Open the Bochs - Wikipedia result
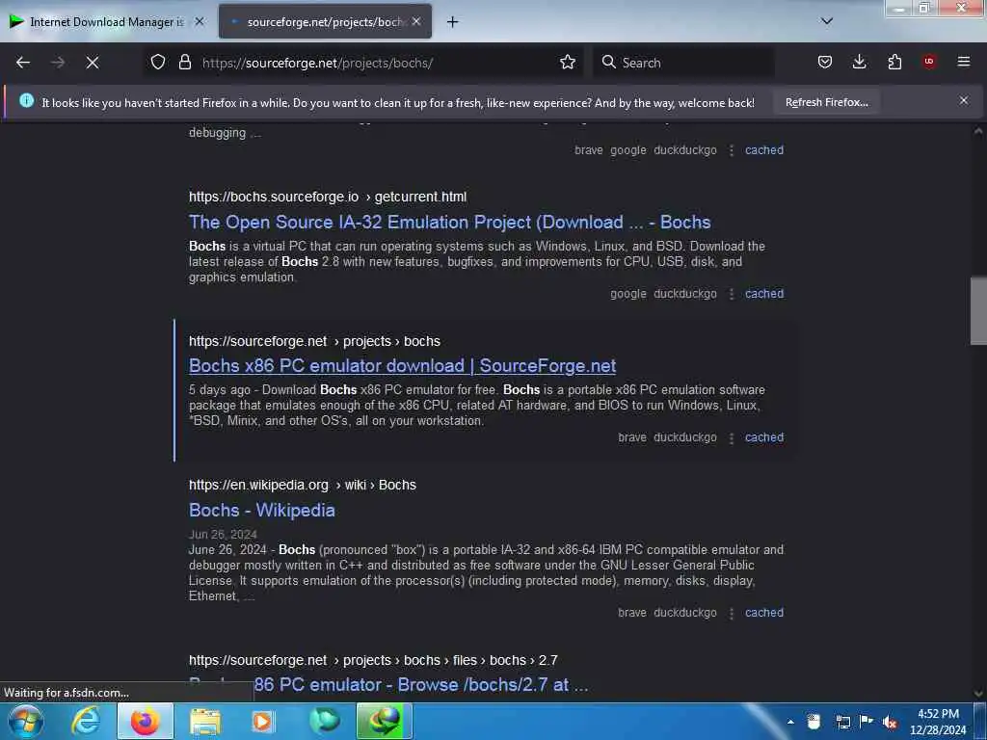This screenshot has width=987, height=740. point(262,510)
